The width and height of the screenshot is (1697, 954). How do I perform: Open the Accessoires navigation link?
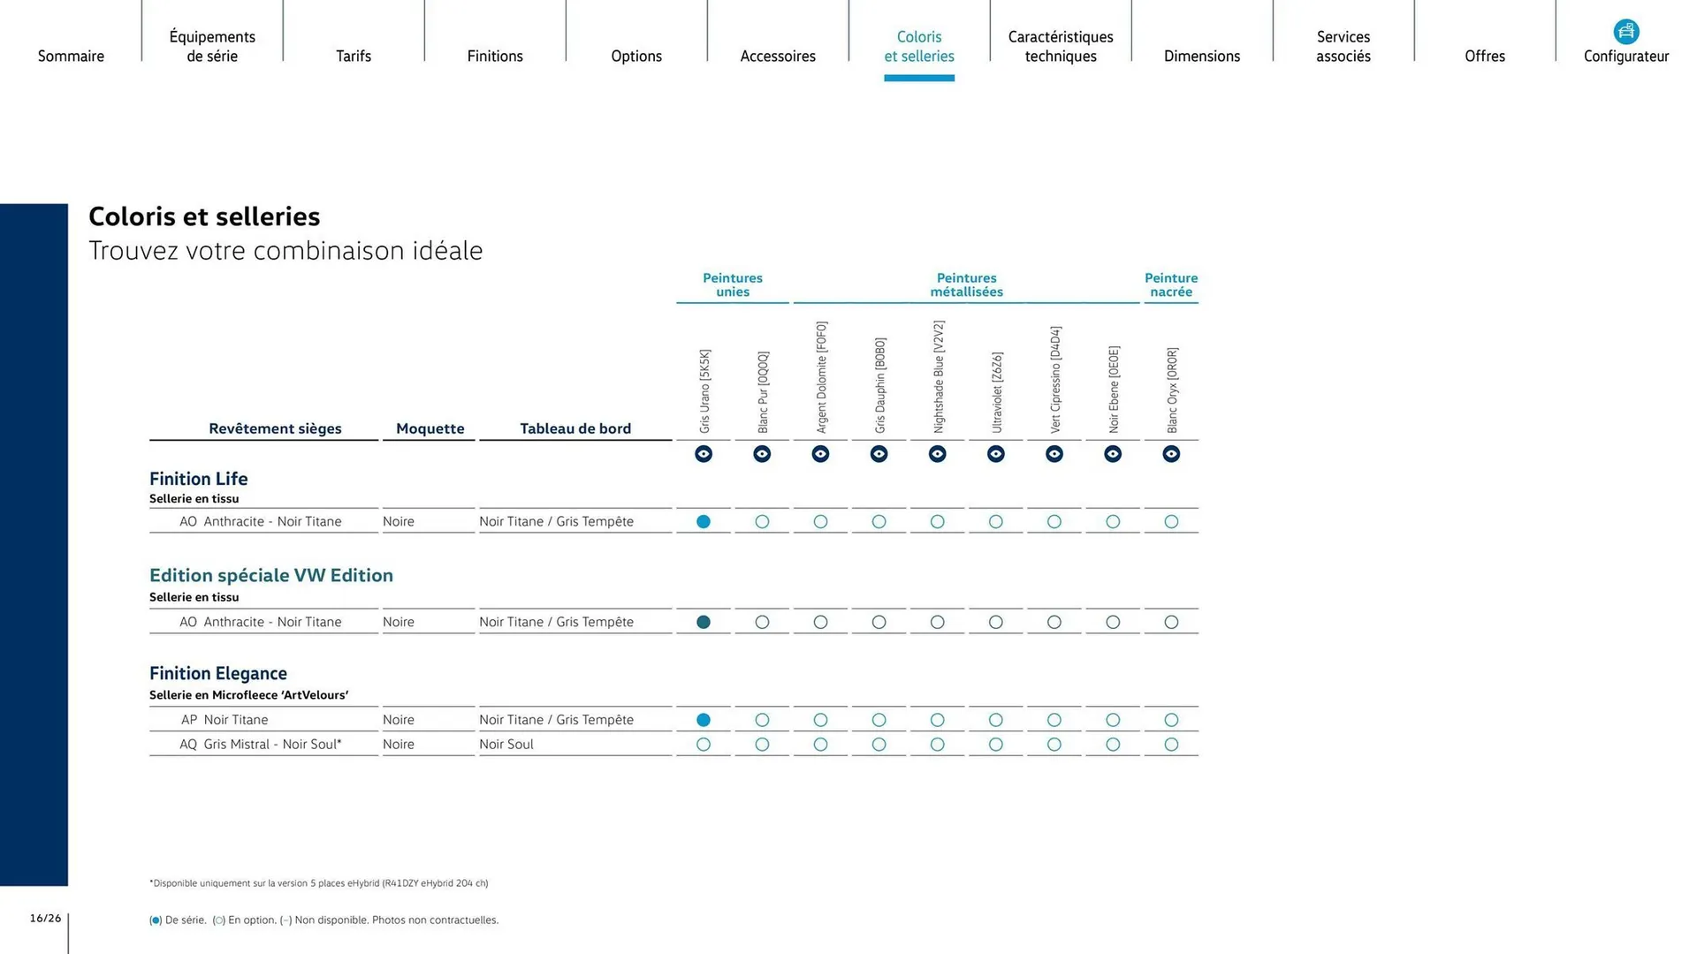coord(778,56)
